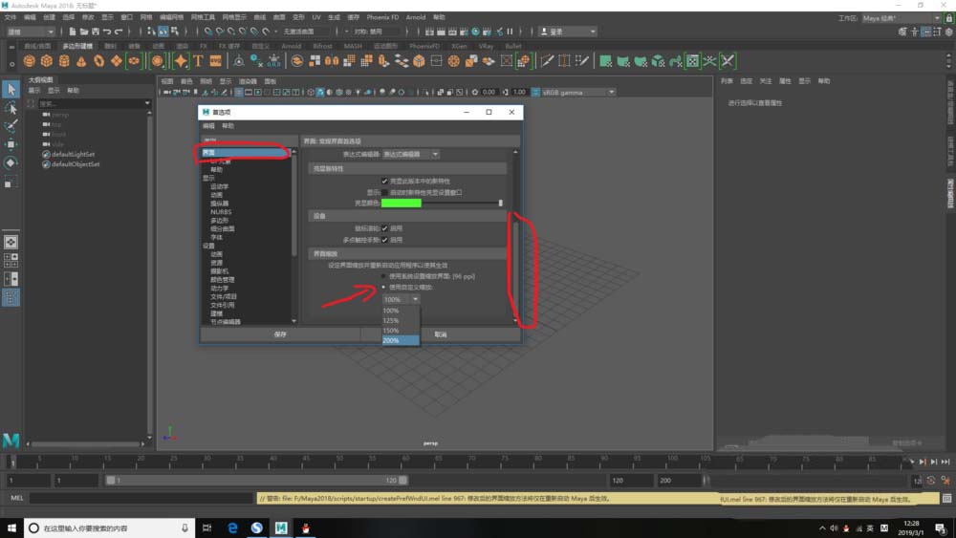
Task: Click the Save Scene disk icon
Action: tap(96, 32)
